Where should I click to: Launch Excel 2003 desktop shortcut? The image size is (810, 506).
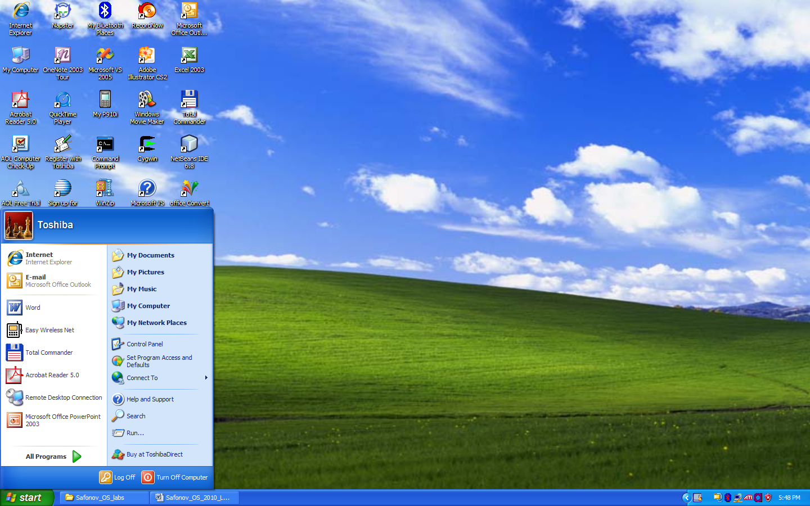click(x=189, y=60)
